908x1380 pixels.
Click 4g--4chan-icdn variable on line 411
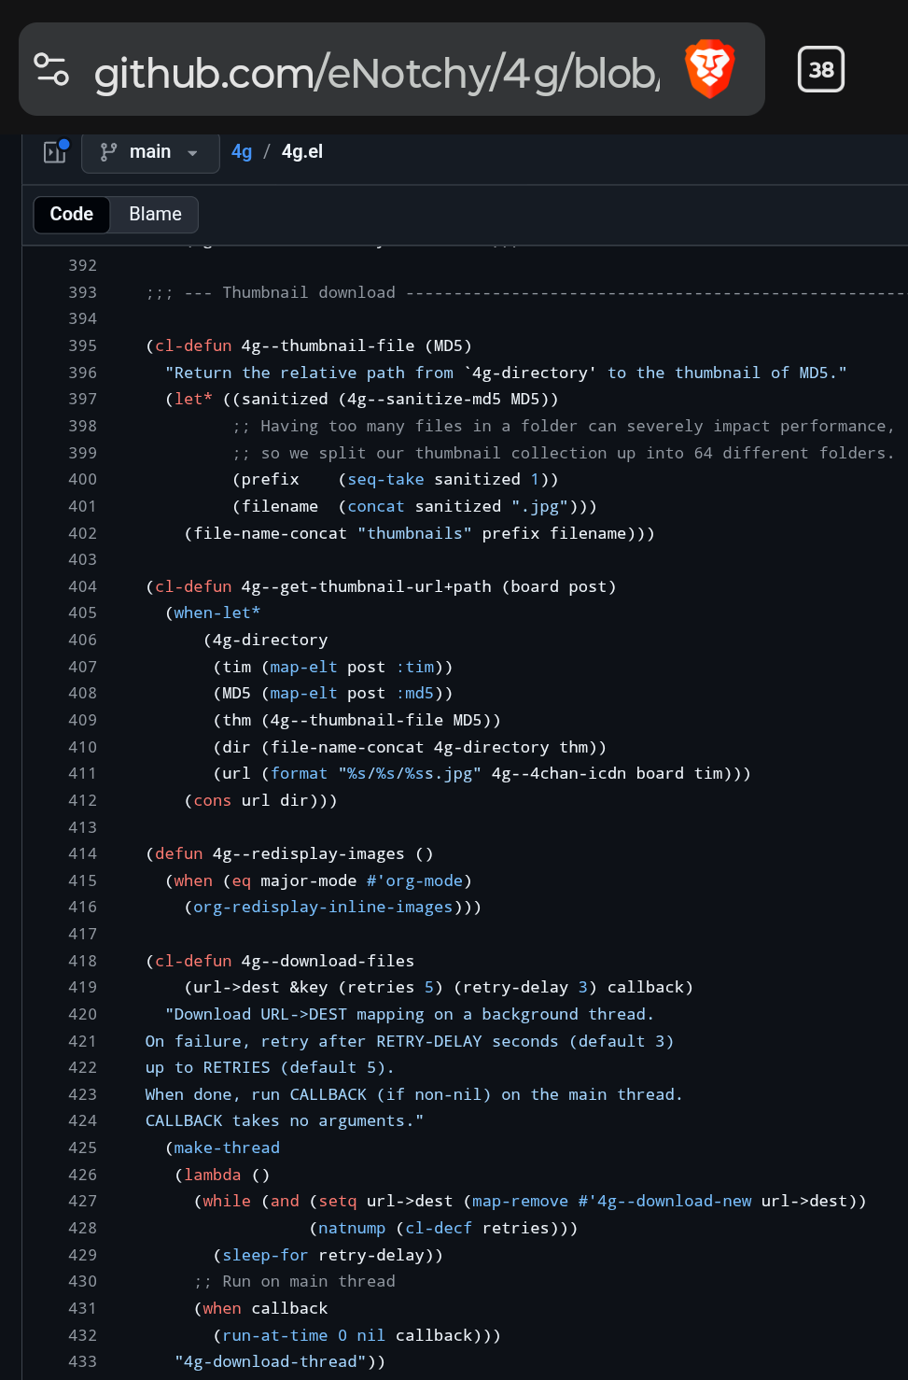click(x=559, y=773)
